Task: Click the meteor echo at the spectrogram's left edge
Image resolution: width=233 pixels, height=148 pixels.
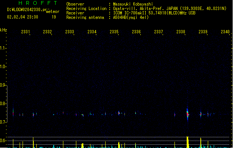Action: pyautogui.click(x=13, y=112)
